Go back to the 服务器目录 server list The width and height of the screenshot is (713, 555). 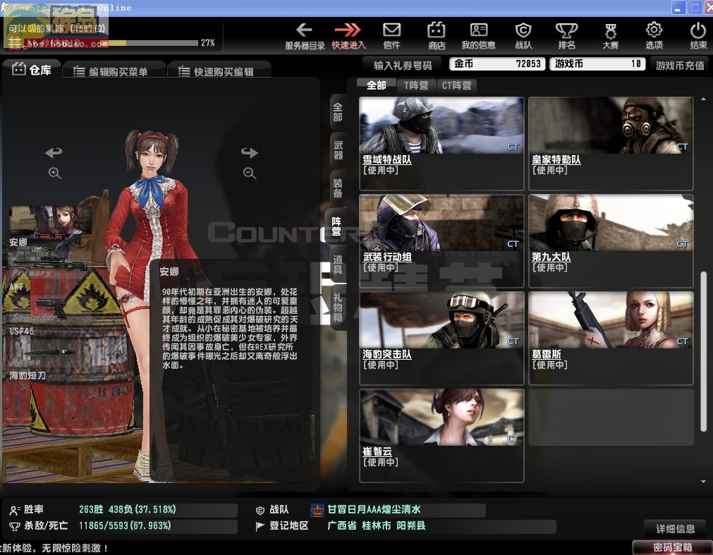coord(304,36)
